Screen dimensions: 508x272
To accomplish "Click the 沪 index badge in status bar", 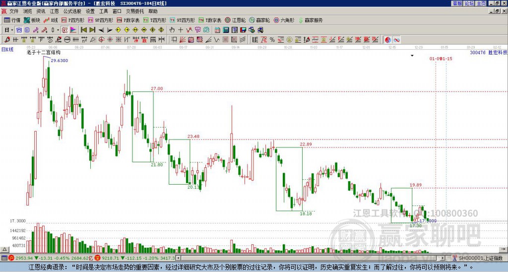I will click(11, 258).
